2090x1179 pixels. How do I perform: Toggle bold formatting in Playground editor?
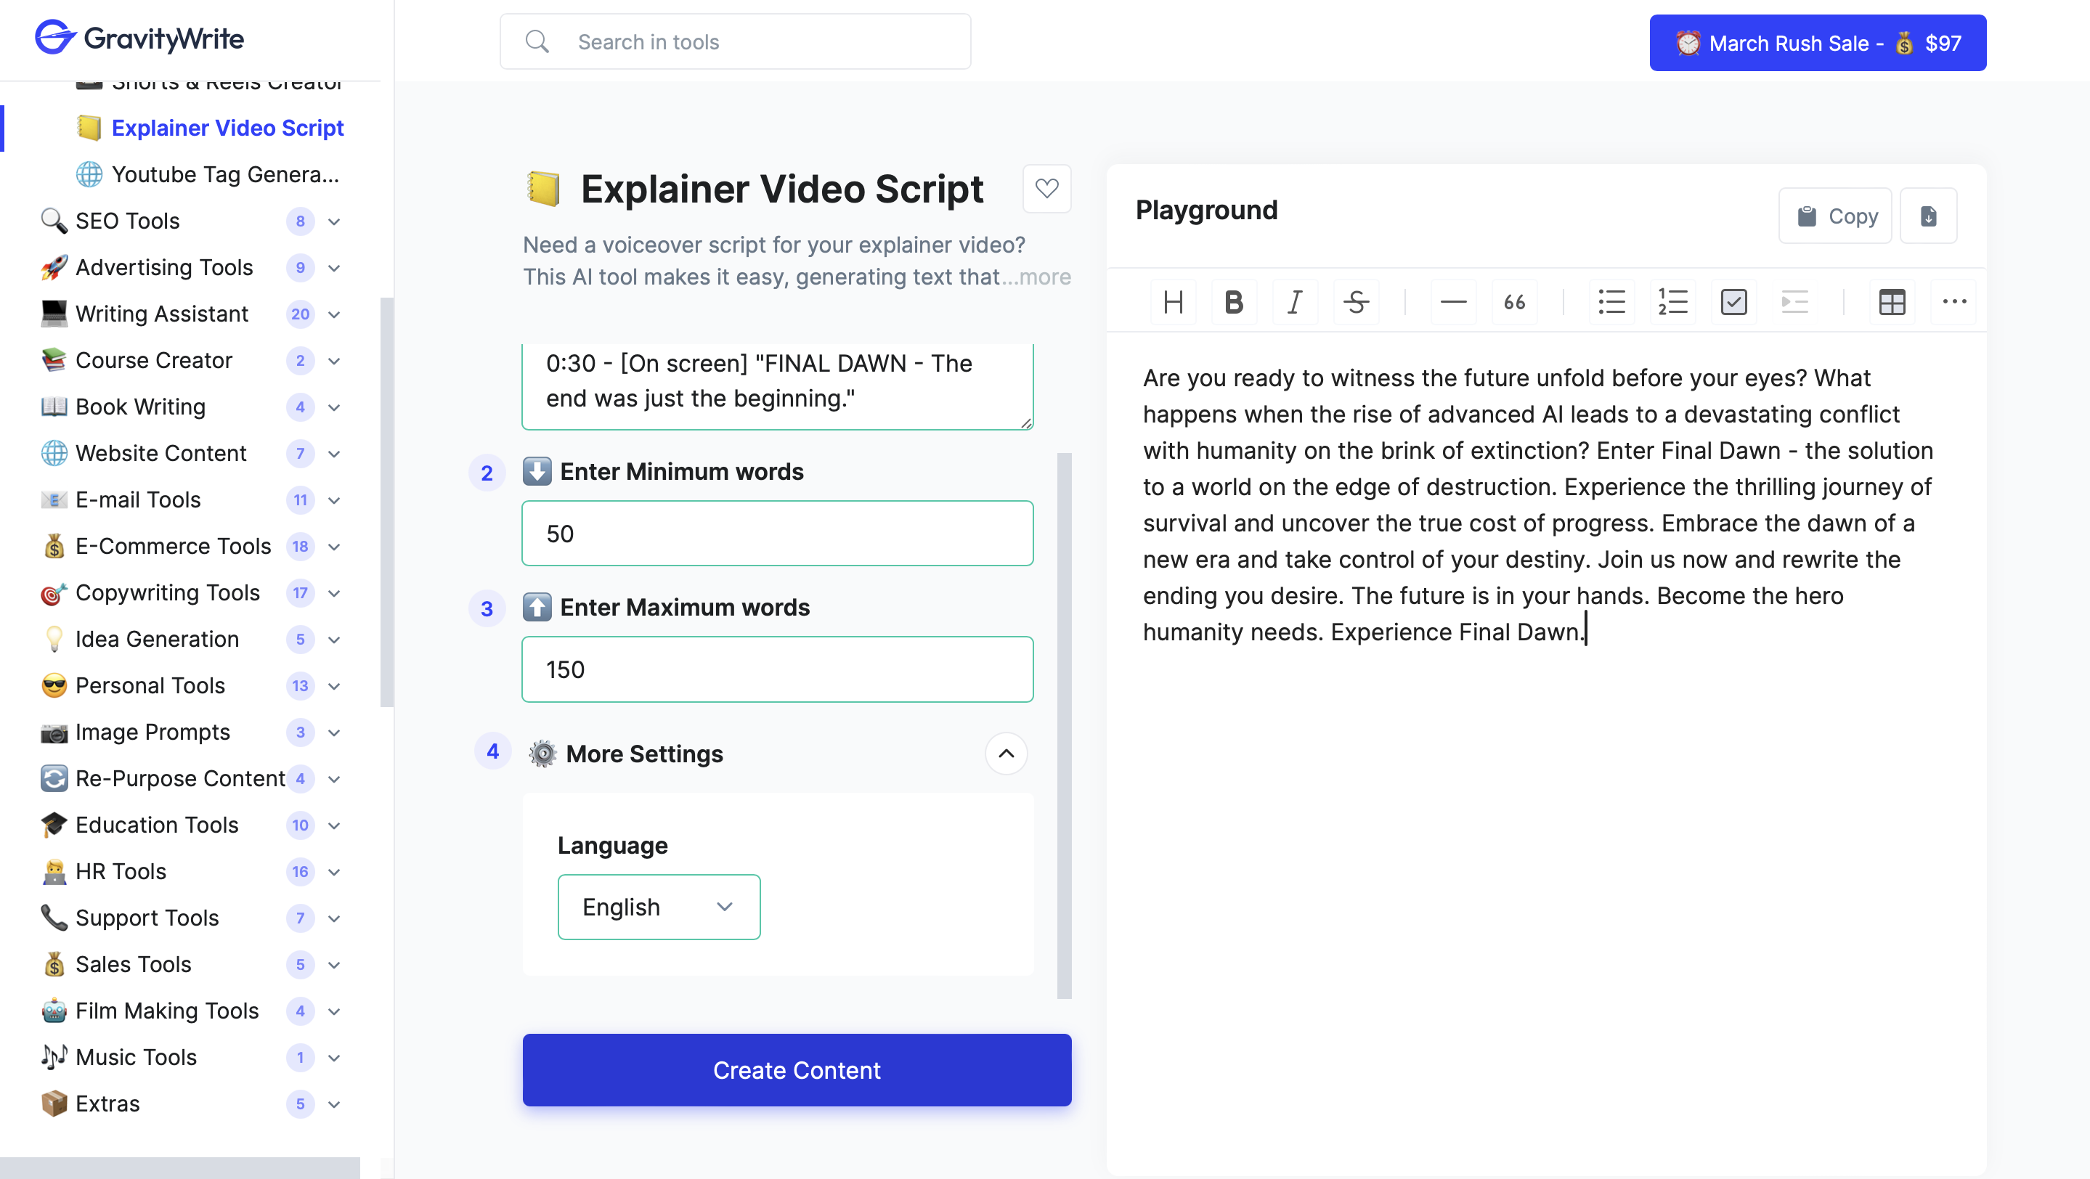(1233, 303)
